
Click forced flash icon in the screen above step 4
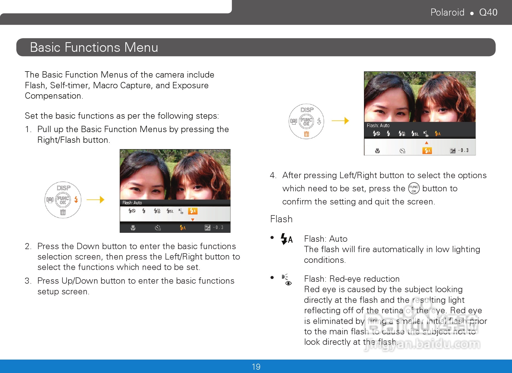tap(388, 133)
